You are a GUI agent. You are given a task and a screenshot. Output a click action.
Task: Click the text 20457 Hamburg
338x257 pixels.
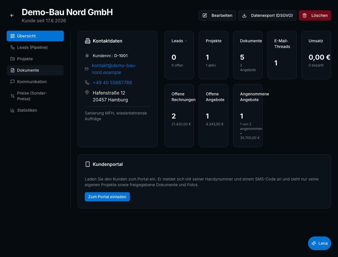click(110, 100)
